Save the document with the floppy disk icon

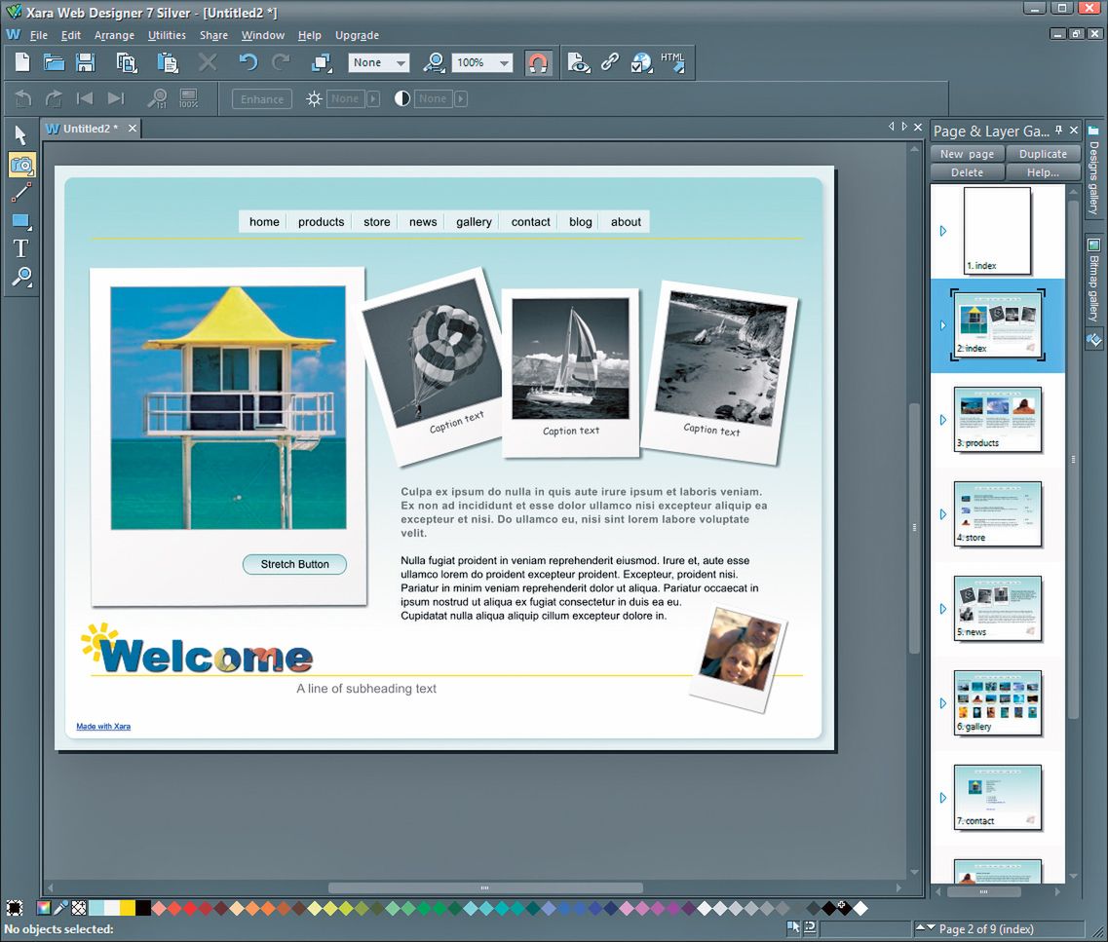click(x=86, y=63)
